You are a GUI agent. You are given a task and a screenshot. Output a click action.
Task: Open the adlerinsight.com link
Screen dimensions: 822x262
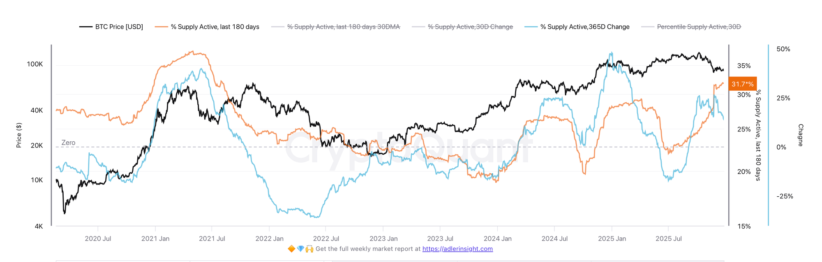pos(457,249)
